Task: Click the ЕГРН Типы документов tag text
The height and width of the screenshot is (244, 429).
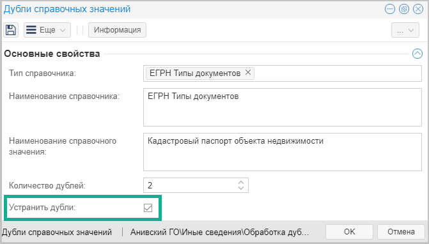Action: [195, 73]
